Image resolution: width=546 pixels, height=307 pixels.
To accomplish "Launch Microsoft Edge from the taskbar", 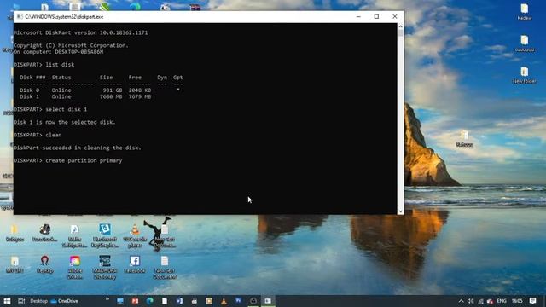I will [x=150, y=301].
